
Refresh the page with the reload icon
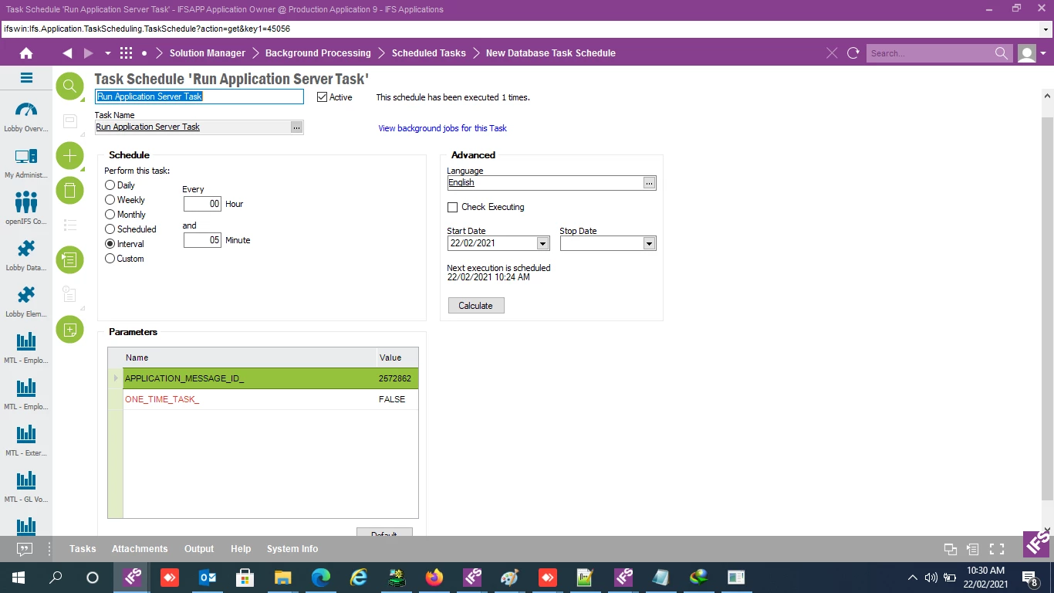click(853, 53)
